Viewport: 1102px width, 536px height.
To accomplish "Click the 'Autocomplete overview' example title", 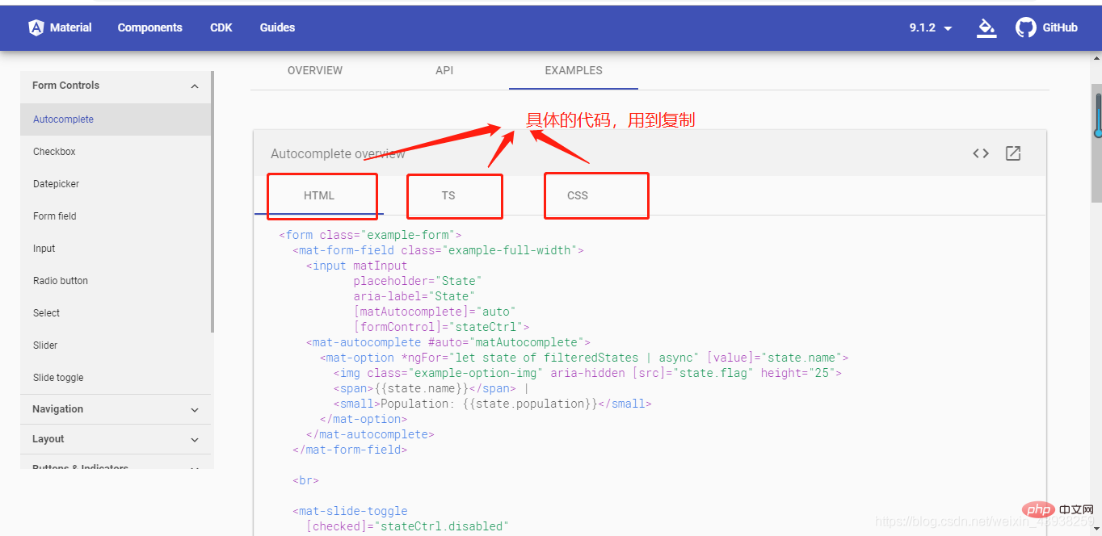I will coord(338,153).
